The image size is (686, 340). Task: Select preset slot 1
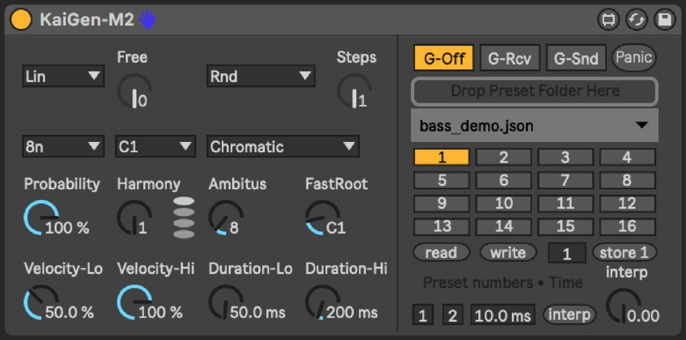pos(441,157)
